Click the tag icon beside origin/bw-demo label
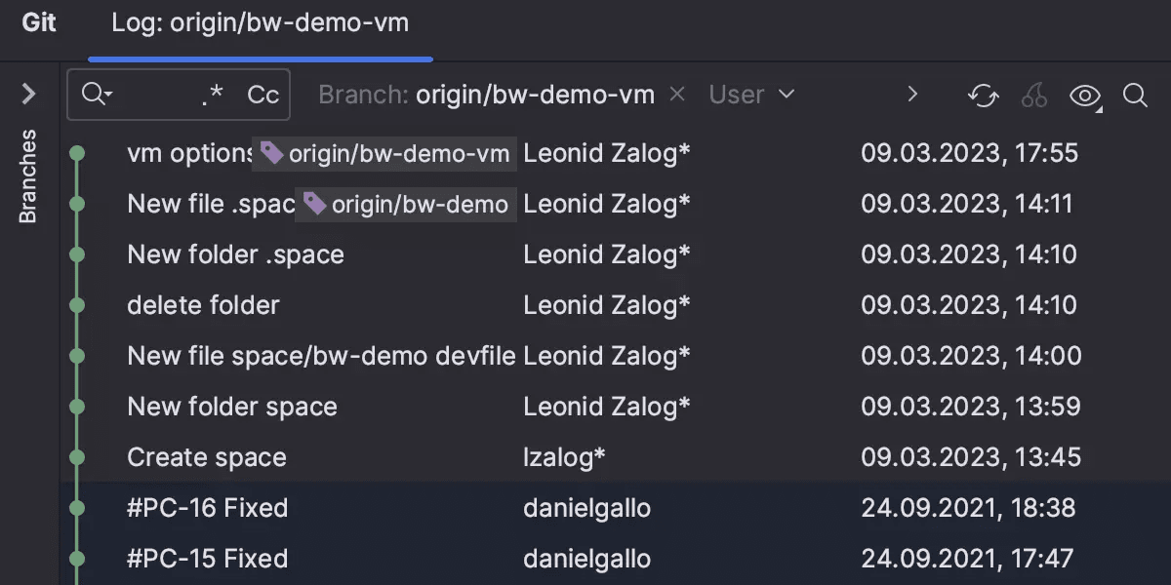This screenshot has height=585, width=1171. [316, 204]
